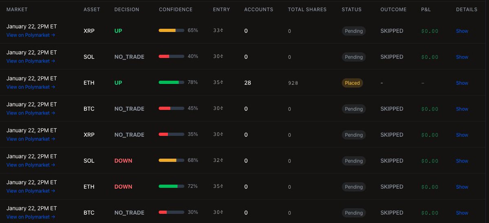Show details for the SOL NO_TRADE row
Screen dimensions: 489x223
tap(462, 57)
